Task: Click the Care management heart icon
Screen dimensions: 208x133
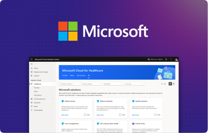Action: 63,123
